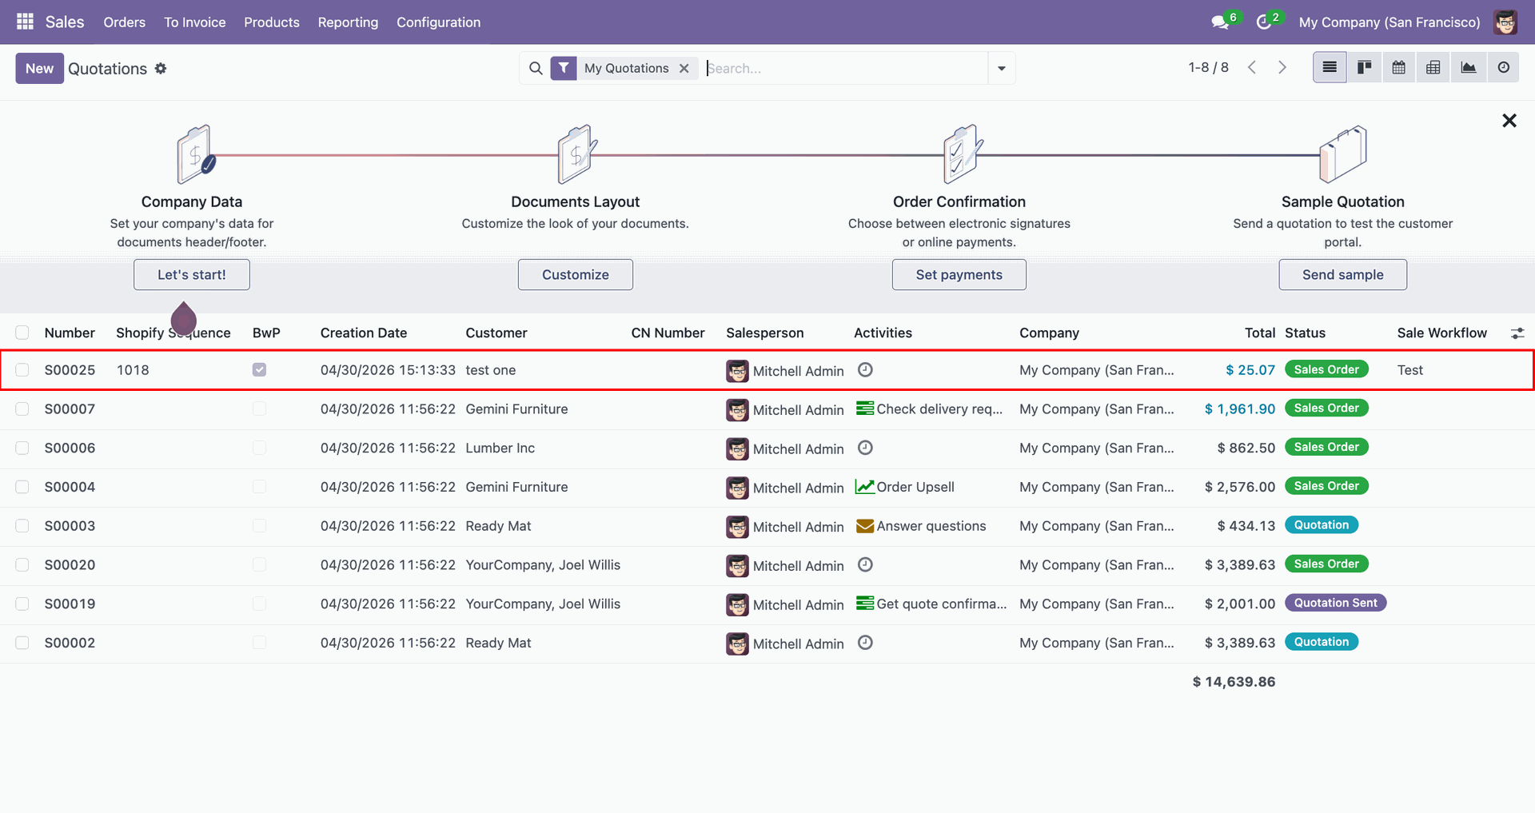The image size is (1535, 813).
Task: Switch to list view
Action: click(1330, 68)
